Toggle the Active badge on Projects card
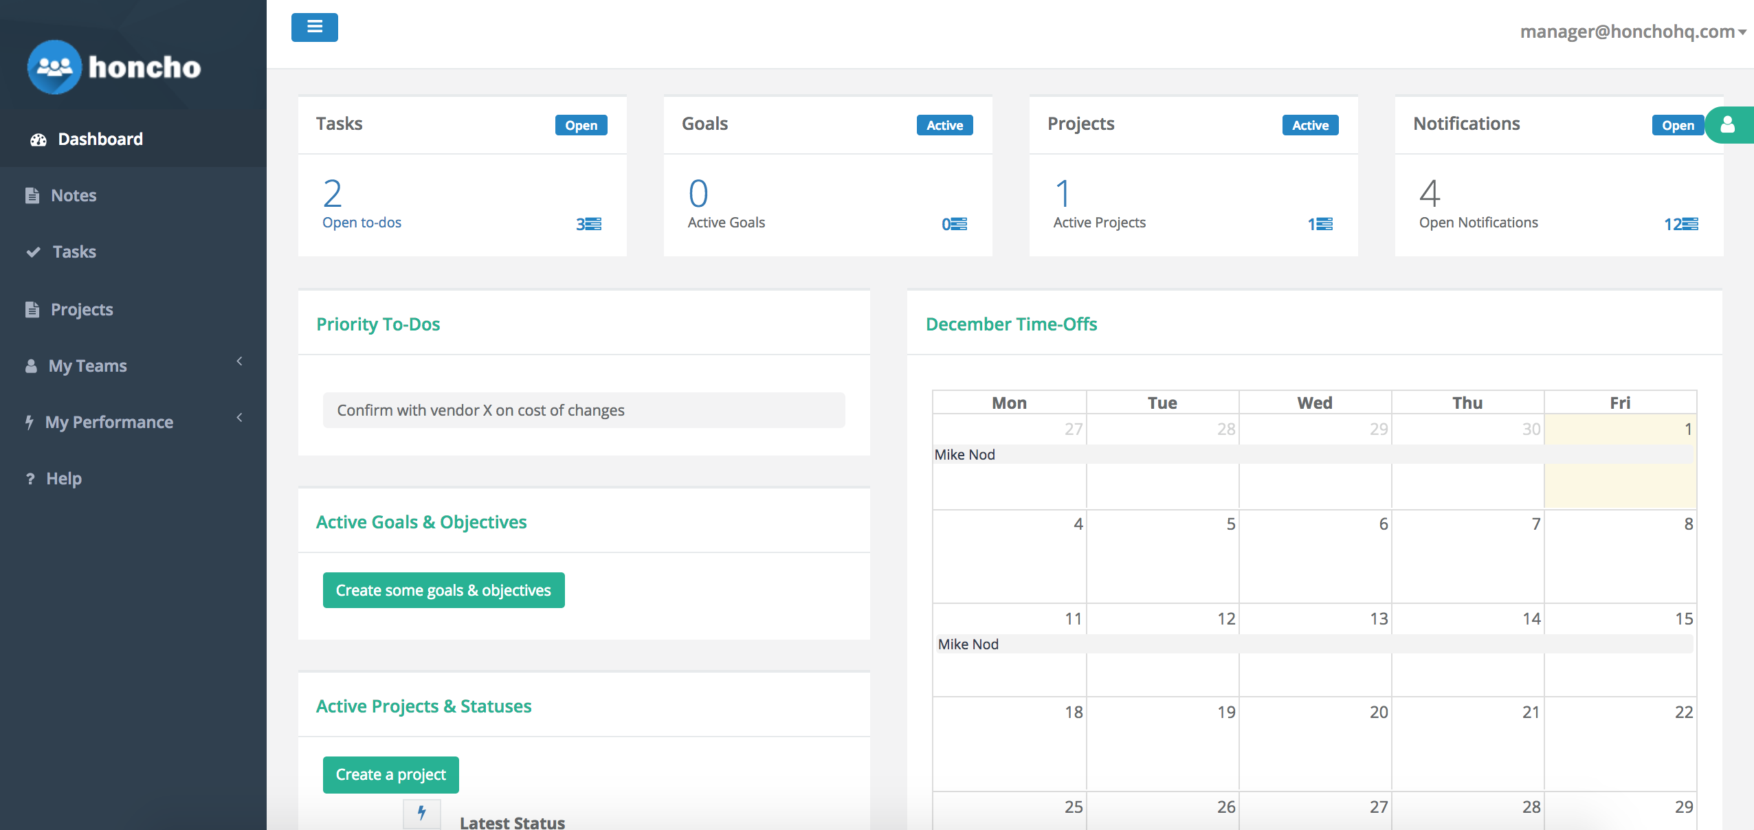1754x830 pixels. click(1310, 125)
